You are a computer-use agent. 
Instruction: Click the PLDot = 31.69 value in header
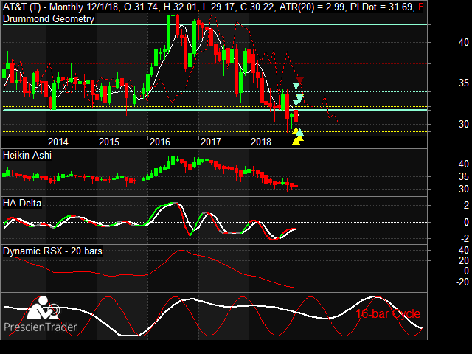(381, 7)
